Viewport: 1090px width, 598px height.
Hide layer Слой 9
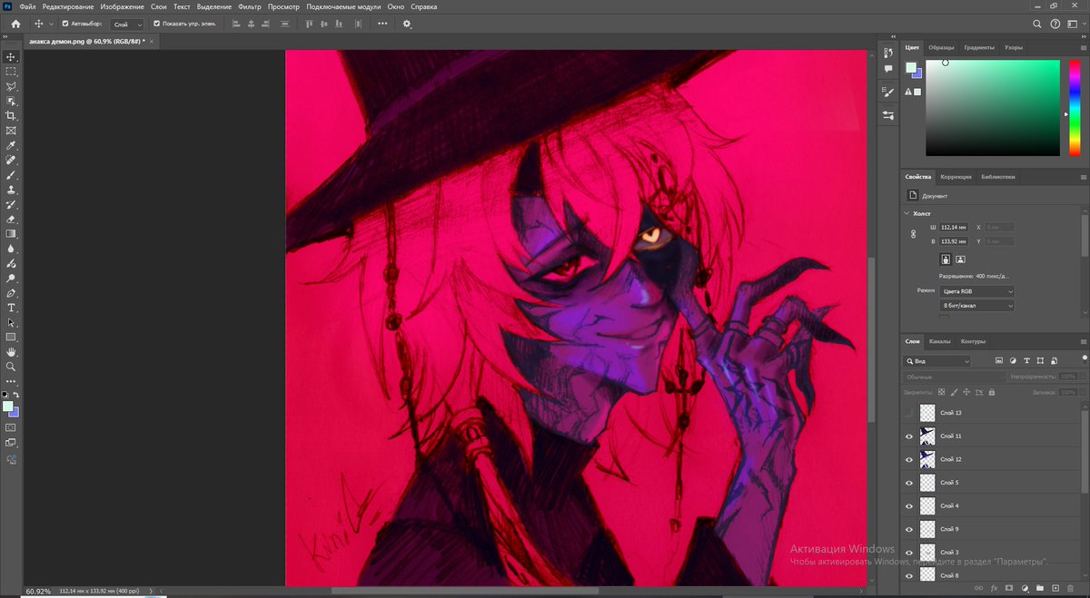[x=909, y=529]
